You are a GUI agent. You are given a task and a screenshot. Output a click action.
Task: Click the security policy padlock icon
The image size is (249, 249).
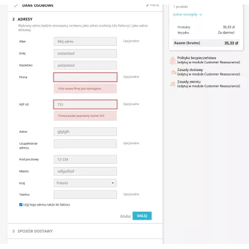tap(172, 60)
